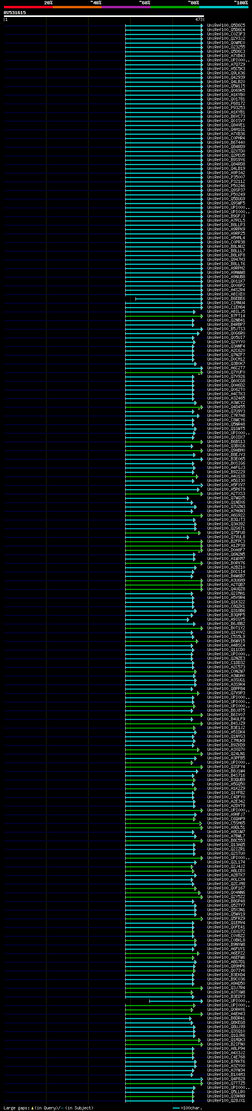Open hit UniRef100_Q5D6C5

pos(226,26)
